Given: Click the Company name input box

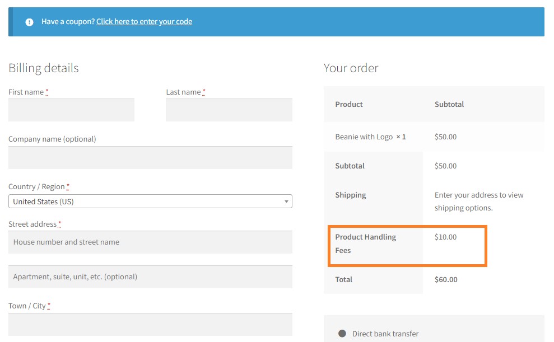Looking at the screenshot, I should tap(150, 158).
